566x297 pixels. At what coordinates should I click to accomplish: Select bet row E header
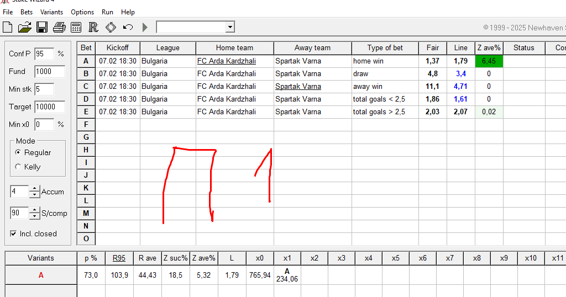[86, 112]
